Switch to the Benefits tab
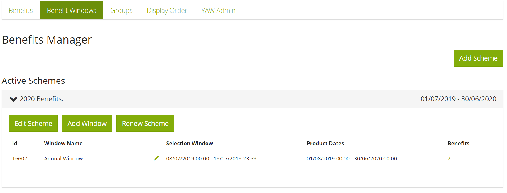Screen dimensions: 507x193 [21, 10]
